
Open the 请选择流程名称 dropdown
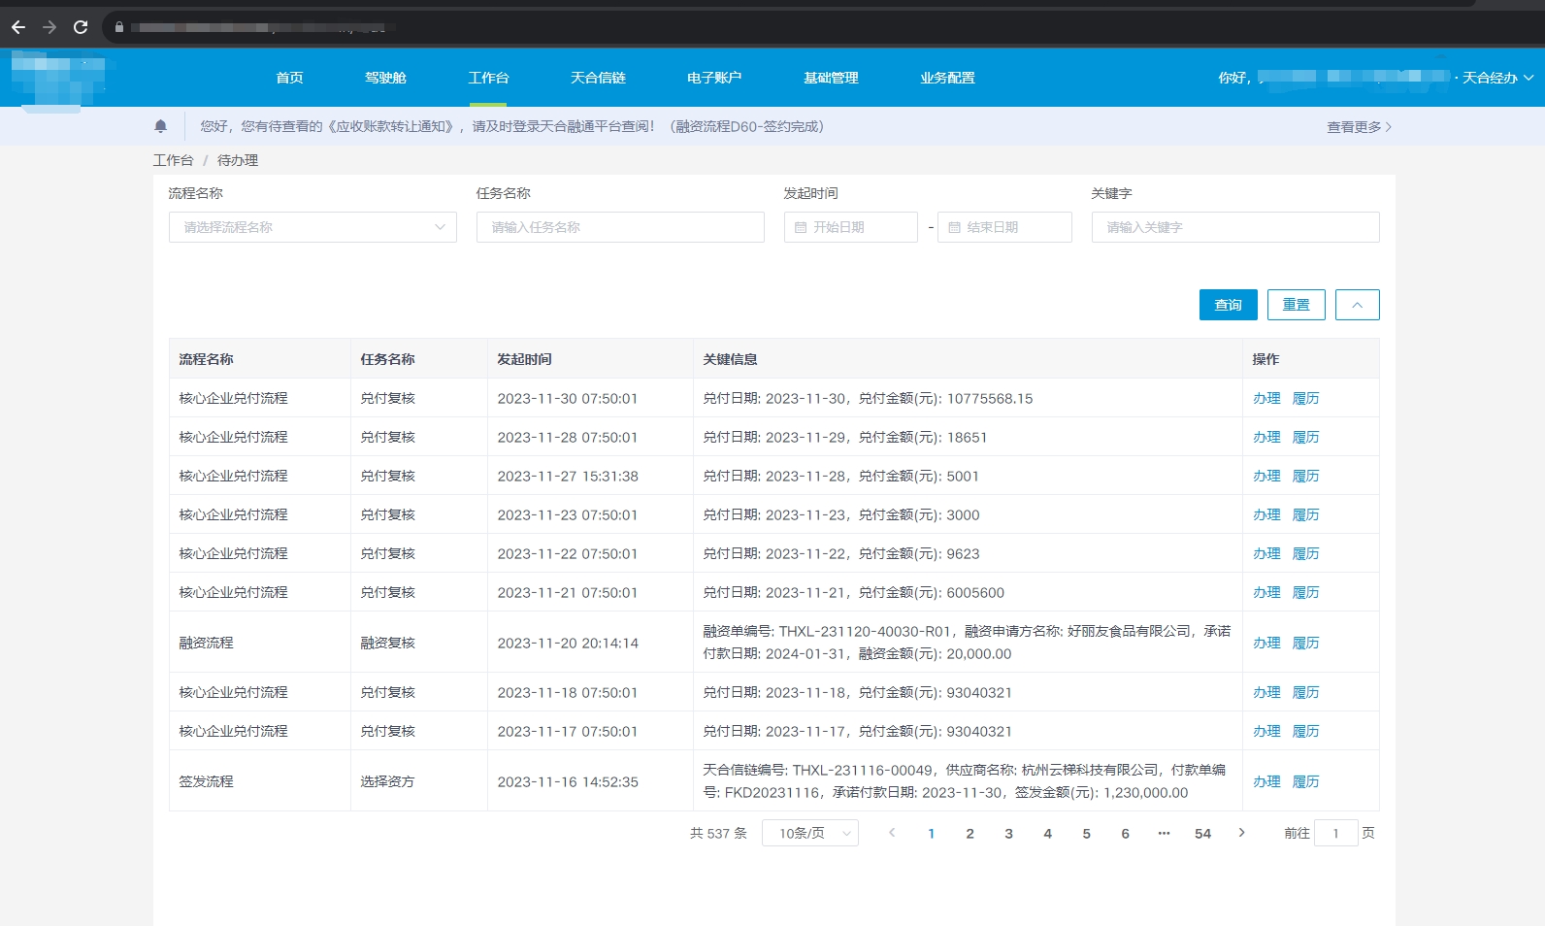tap(312, 227)
